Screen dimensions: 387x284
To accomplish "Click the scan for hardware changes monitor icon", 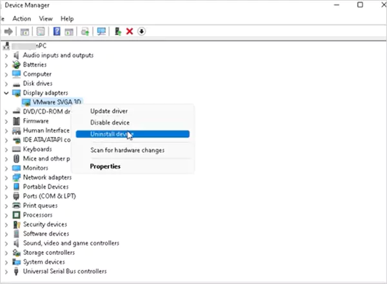I will tap(101, 32).
